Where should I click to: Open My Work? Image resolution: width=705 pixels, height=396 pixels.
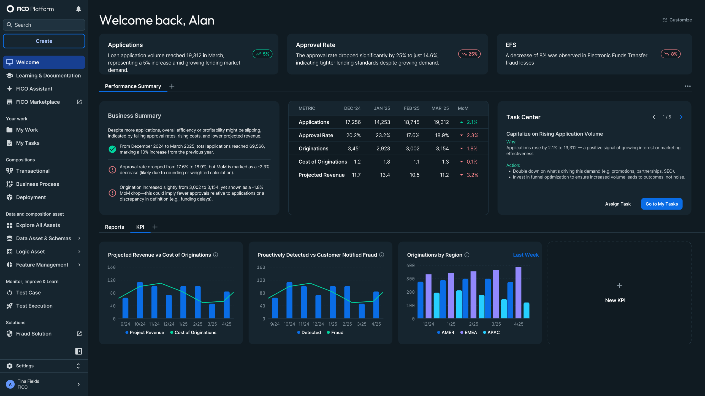coord(44,130)
